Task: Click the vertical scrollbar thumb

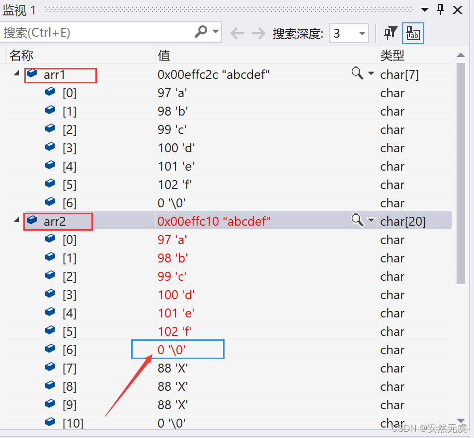Action: pyautogui.click(x=461, y=174)
